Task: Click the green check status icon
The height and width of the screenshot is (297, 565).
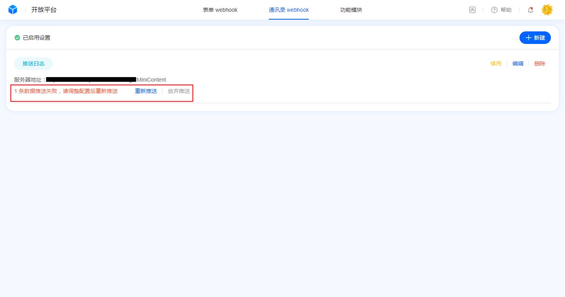Action: [x=17, y=38]
